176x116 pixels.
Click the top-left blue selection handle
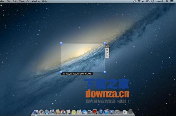61,43
